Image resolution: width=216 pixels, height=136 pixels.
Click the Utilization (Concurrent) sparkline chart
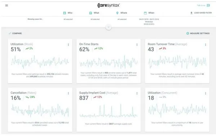pos(177,110)
